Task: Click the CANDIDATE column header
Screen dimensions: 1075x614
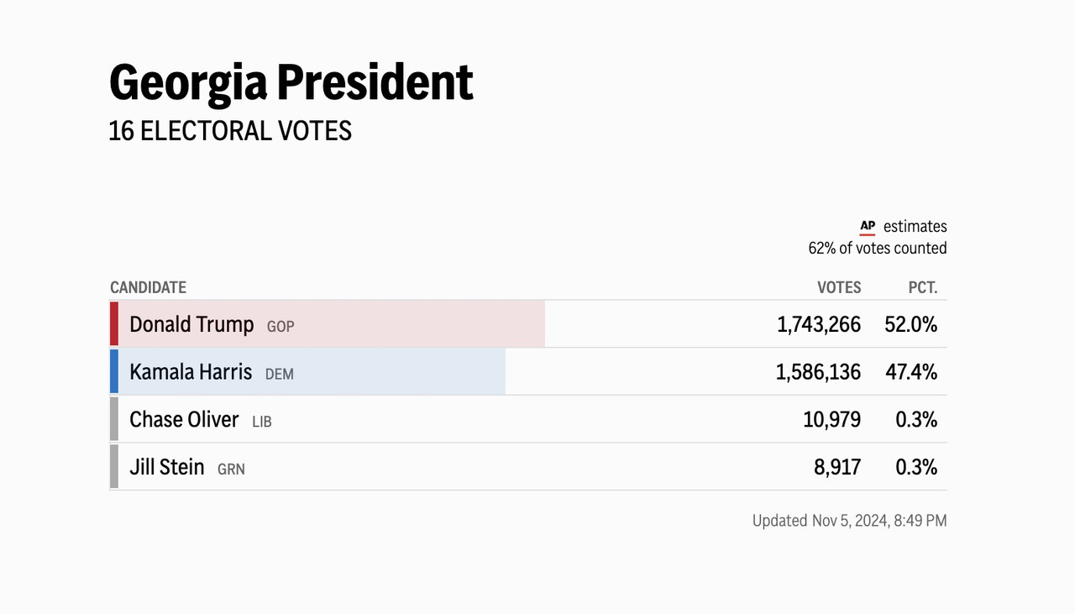Action: click(x=148, y=287)
